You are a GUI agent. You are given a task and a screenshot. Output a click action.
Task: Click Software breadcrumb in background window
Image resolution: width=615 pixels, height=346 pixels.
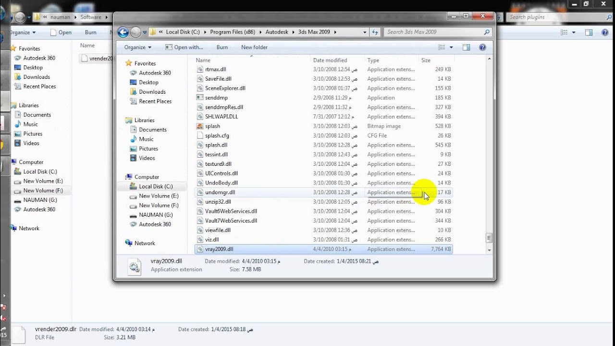[x=91, y=17]
